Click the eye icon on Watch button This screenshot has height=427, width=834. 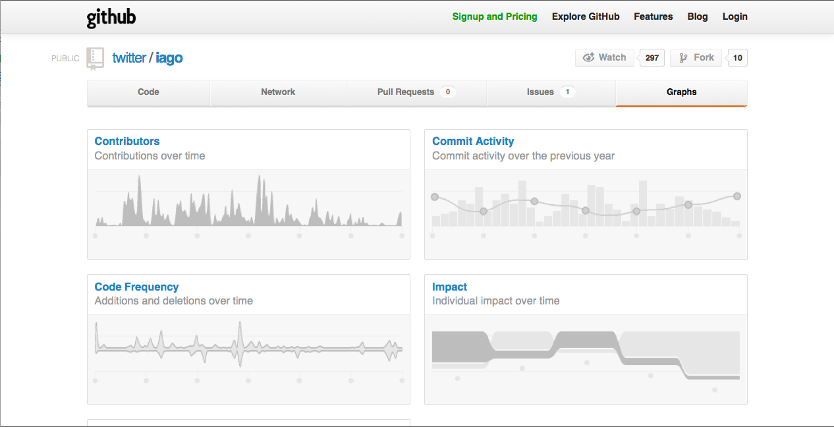point(589,58)
